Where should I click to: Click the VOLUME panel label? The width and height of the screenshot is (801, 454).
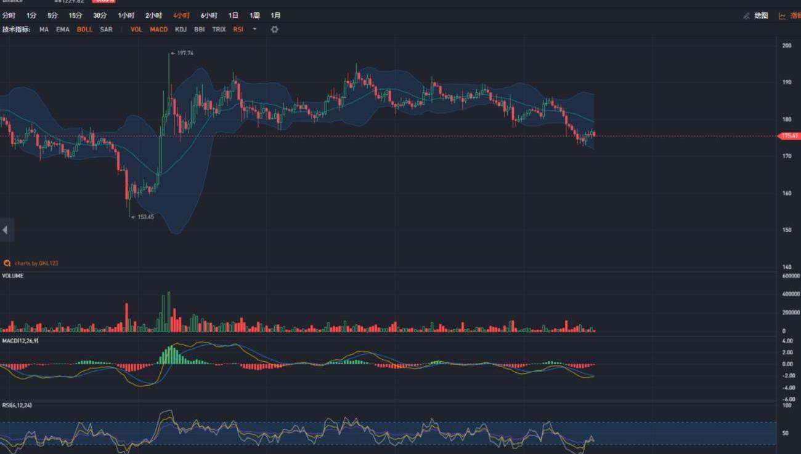(x=13, y=276)
